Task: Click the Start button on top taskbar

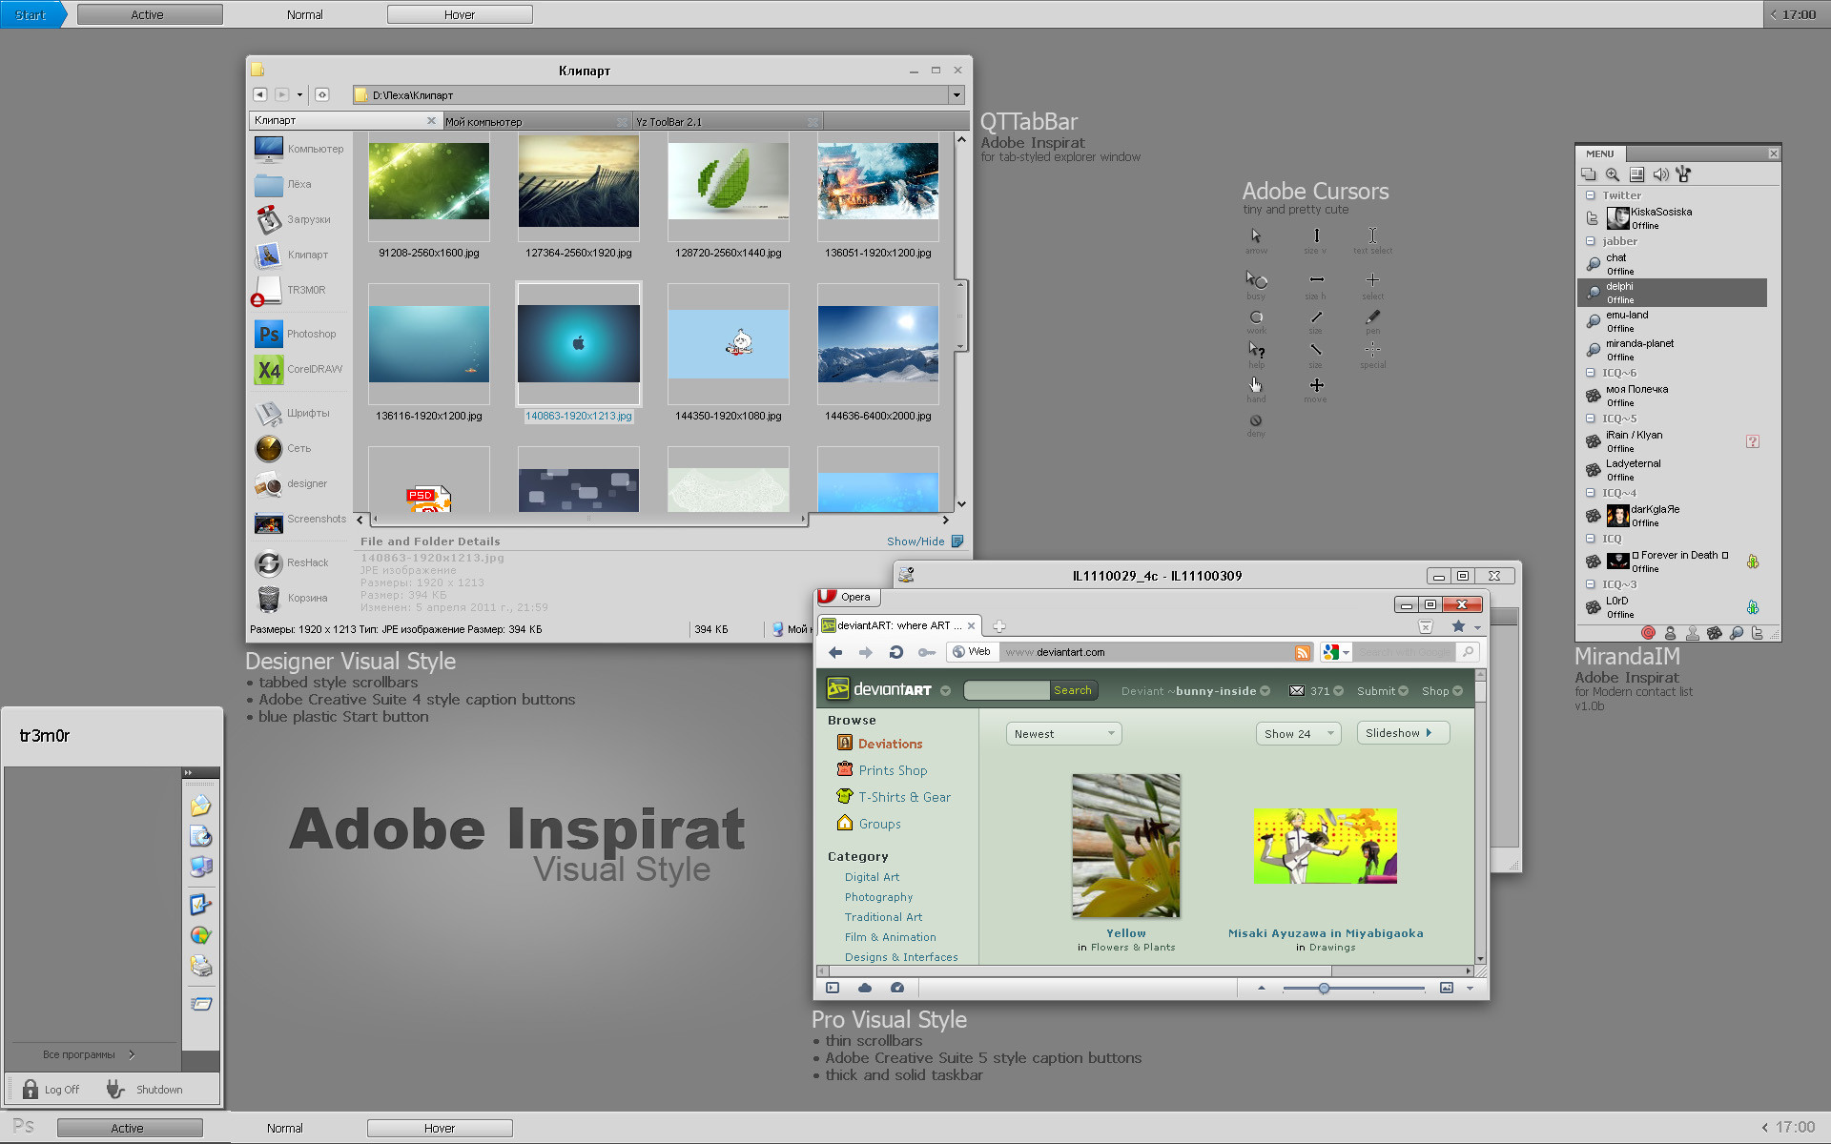Action: coord(31,14)
